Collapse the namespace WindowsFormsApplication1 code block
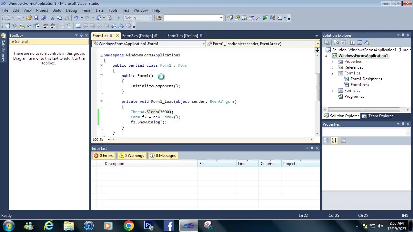The image size is (413, 232). (101, 55)
